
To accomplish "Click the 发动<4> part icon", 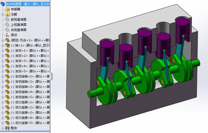I will [x=7, y=66].
